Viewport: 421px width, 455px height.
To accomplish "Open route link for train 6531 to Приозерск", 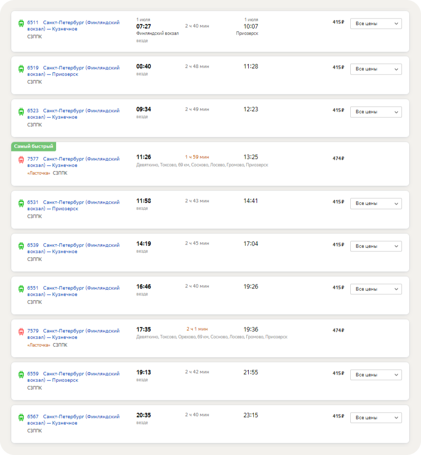I will click(x=73, y=205).
